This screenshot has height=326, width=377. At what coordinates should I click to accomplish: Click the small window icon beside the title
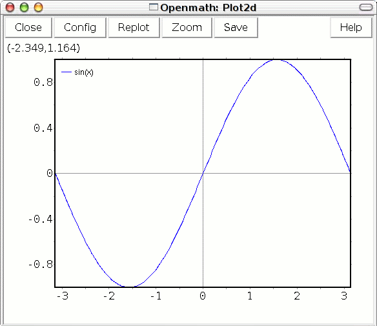tap(154, 7)
